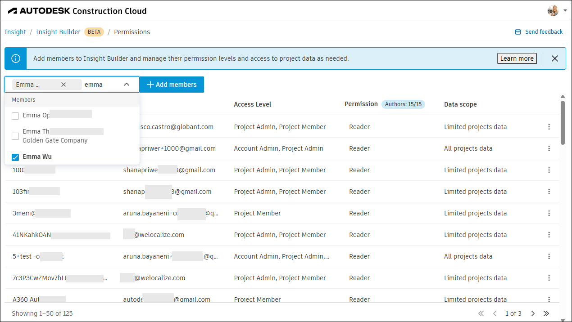572x322 pixels.
Task: Jump to the last page of members
Action: tap(546, 313)
